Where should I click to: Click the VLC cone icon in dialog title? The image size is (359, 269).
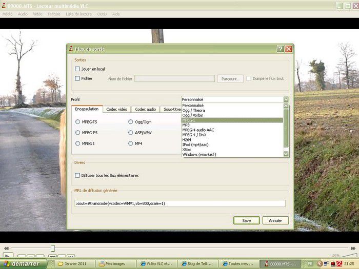click(x=71, y=49)
